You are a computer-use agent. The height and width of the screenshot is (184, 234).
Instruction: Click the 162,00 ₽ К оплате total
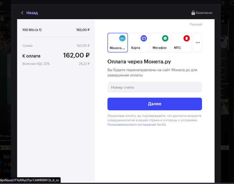click(76, 55)
